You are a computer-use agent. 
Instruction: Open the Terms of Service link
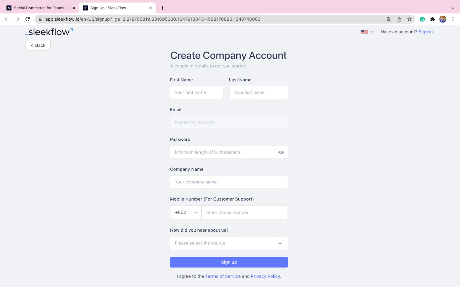coord(223,276)
